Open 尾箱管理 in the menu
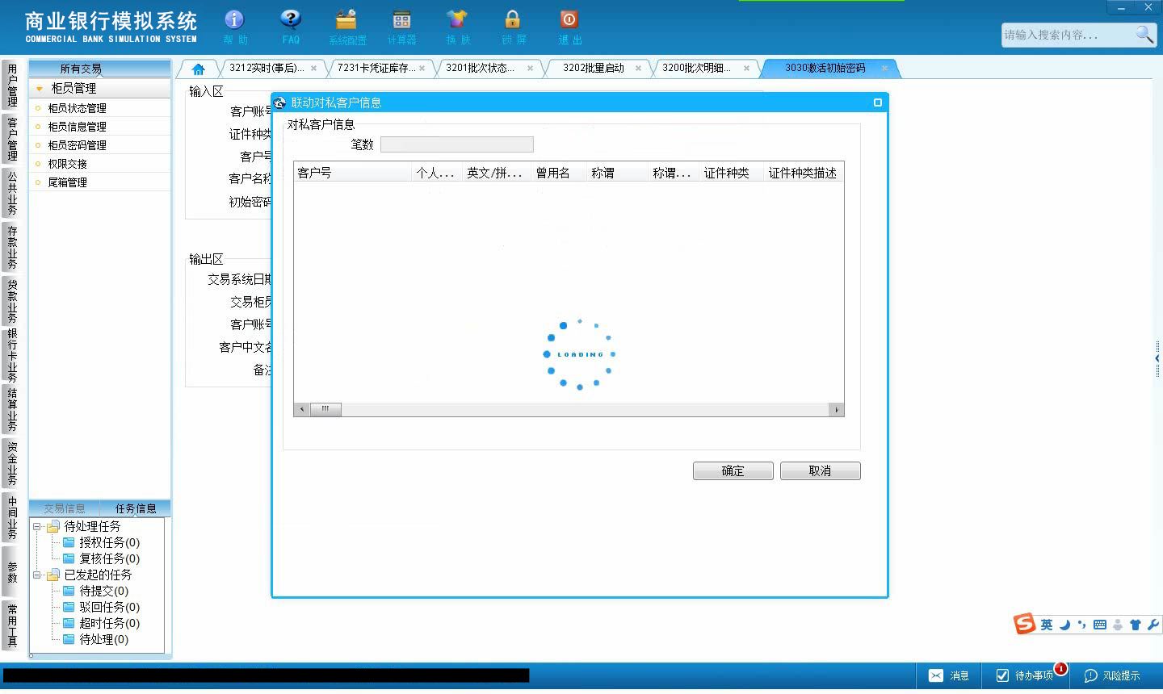This screenshot has height=694, width=1163. pos(67,182)
